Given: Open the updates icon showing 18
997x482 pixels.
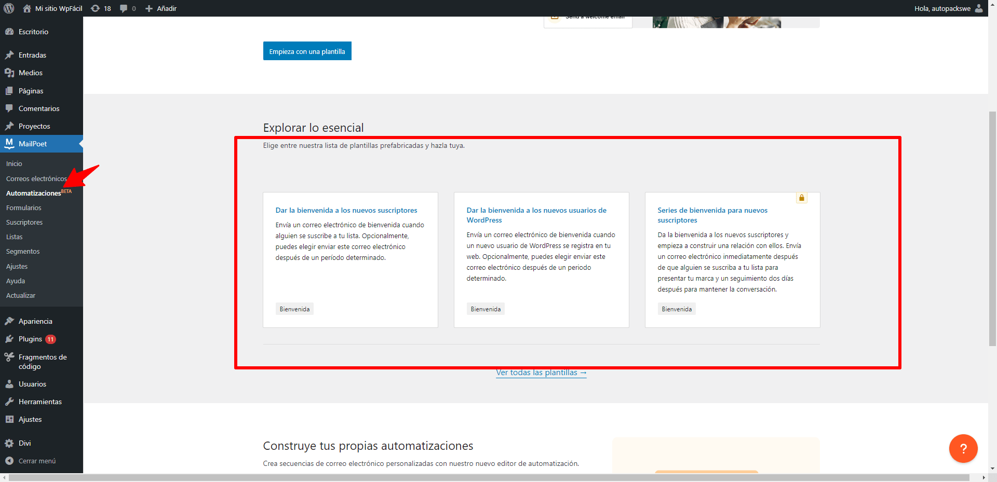Looking at the screenshot, I should tap(95, 8).
